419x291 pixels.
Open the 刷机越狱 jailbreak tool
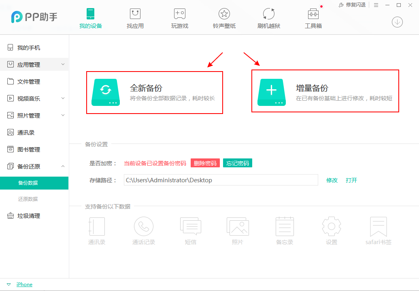(268, 17)
